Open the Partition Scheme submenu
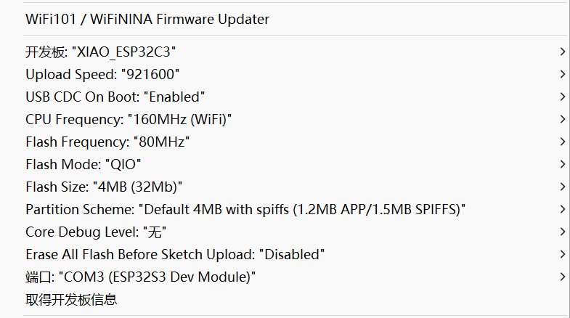Screen dimensions: 570x318 click(x=245, y=209)
